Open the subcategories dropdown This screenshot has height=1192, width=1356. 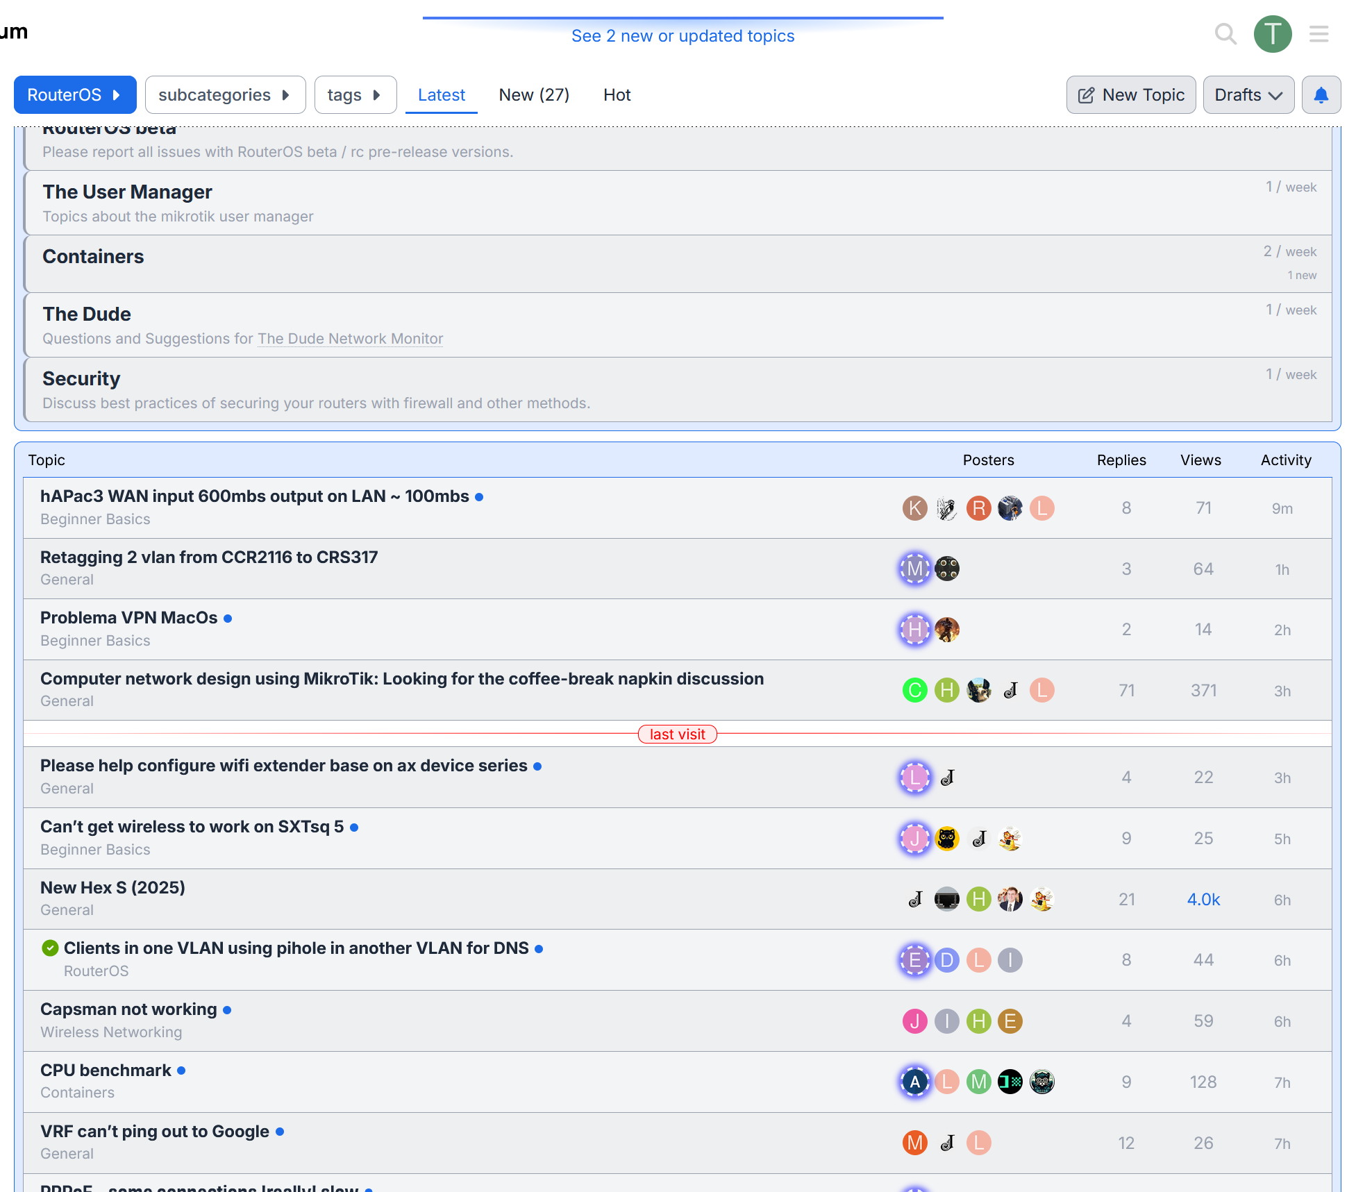tap(225, 95)
